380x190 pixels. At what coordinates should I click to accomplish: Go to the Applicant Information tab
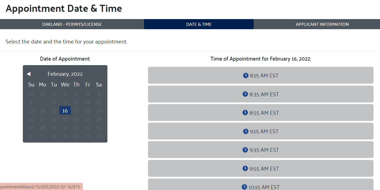[322, 24]
